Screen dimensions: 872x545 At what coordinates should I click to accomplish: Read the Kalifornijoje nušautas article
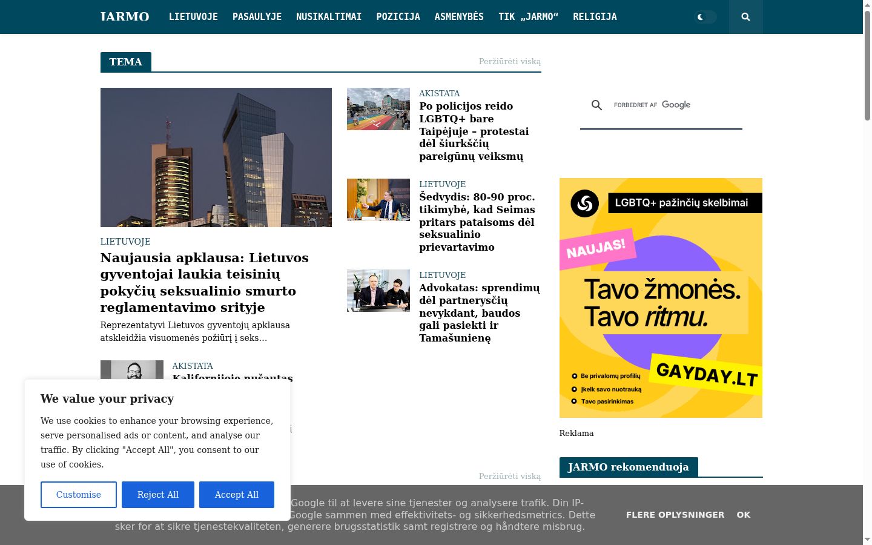coord(233,378)
